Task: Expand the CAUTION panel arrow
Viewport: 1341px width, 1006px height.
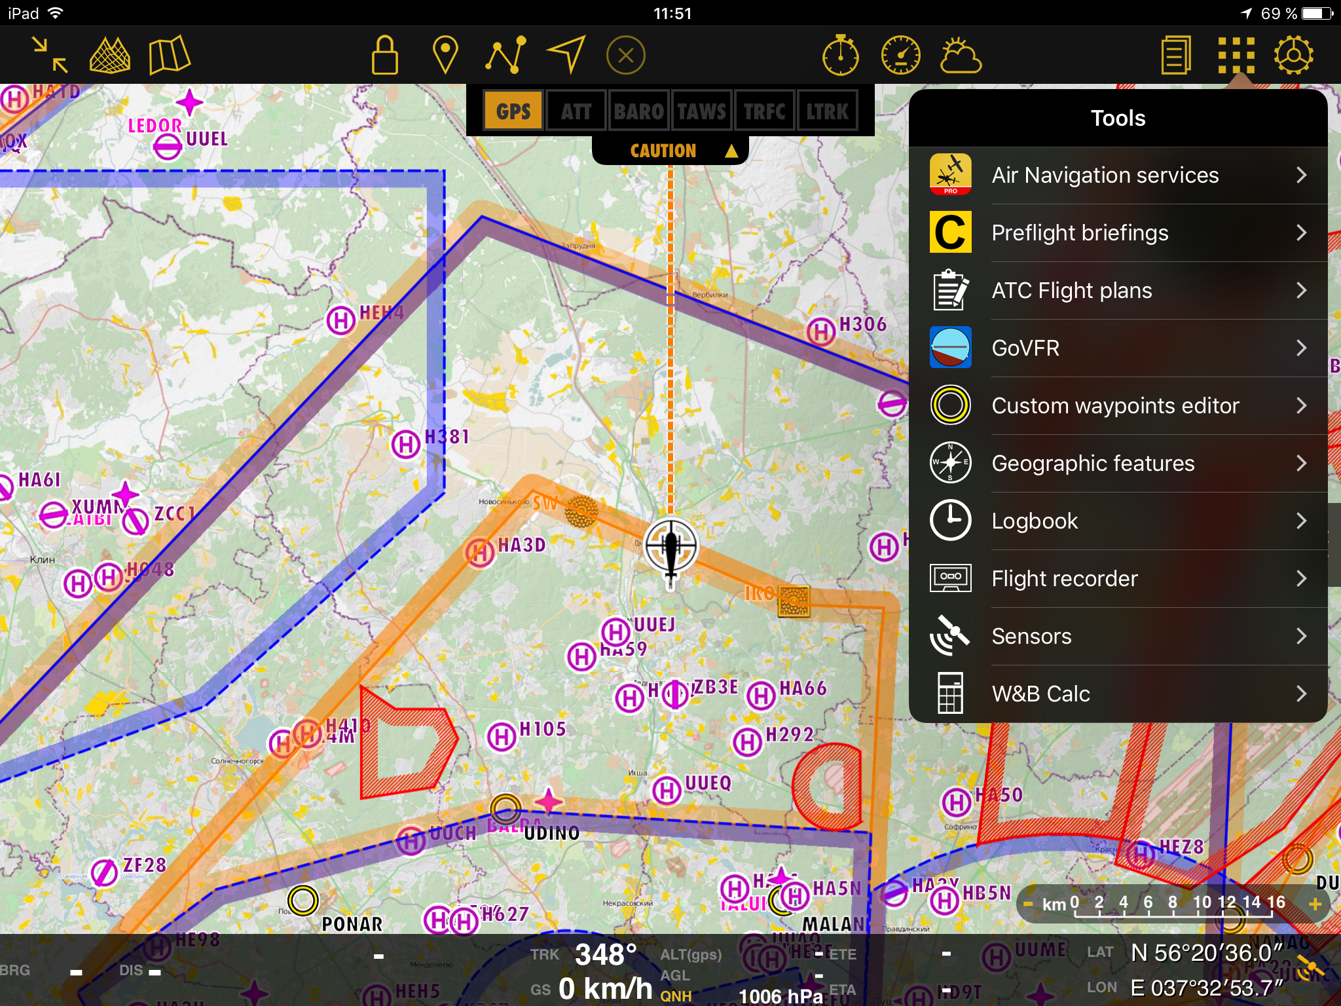Action: tap(731, 151)
